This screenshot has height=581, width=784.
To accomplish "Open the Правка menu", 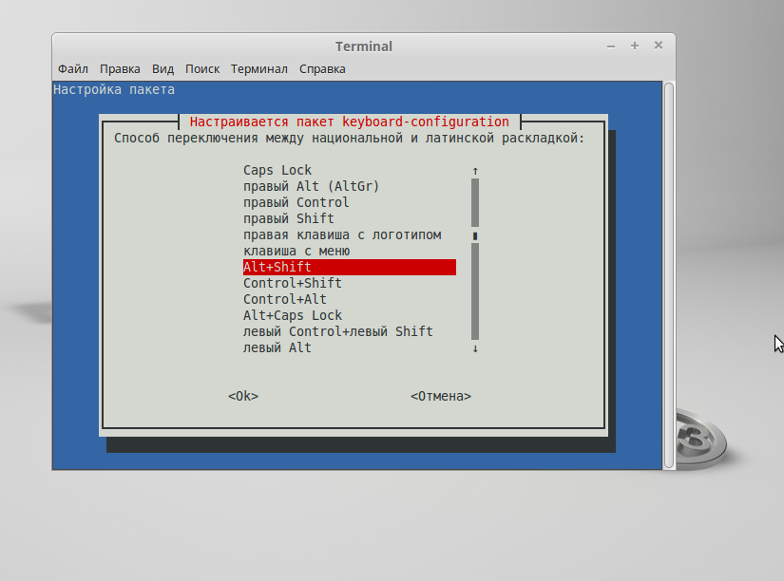I will 120,69.
